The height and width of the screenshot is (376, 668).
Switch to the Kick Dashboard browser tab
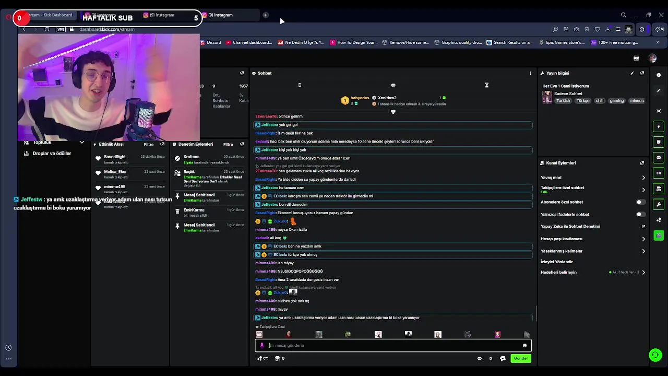tap(50, 15)
